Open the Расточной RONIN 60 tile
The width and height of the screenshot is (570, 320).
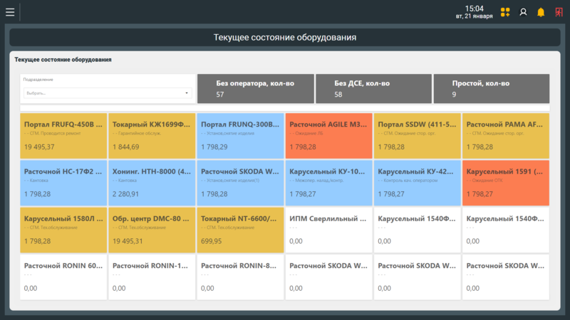point(63,277)
